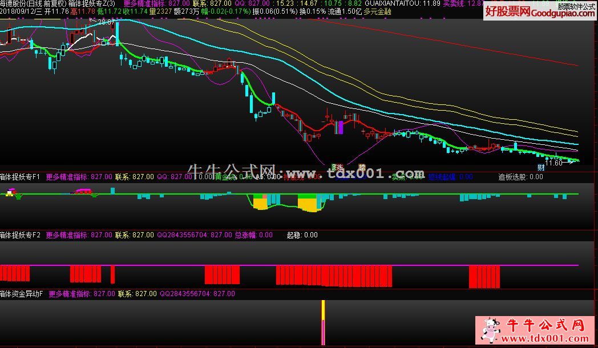
Task: Select the 箱体资金异动F indicator title
Action: (x=21, y=294)
